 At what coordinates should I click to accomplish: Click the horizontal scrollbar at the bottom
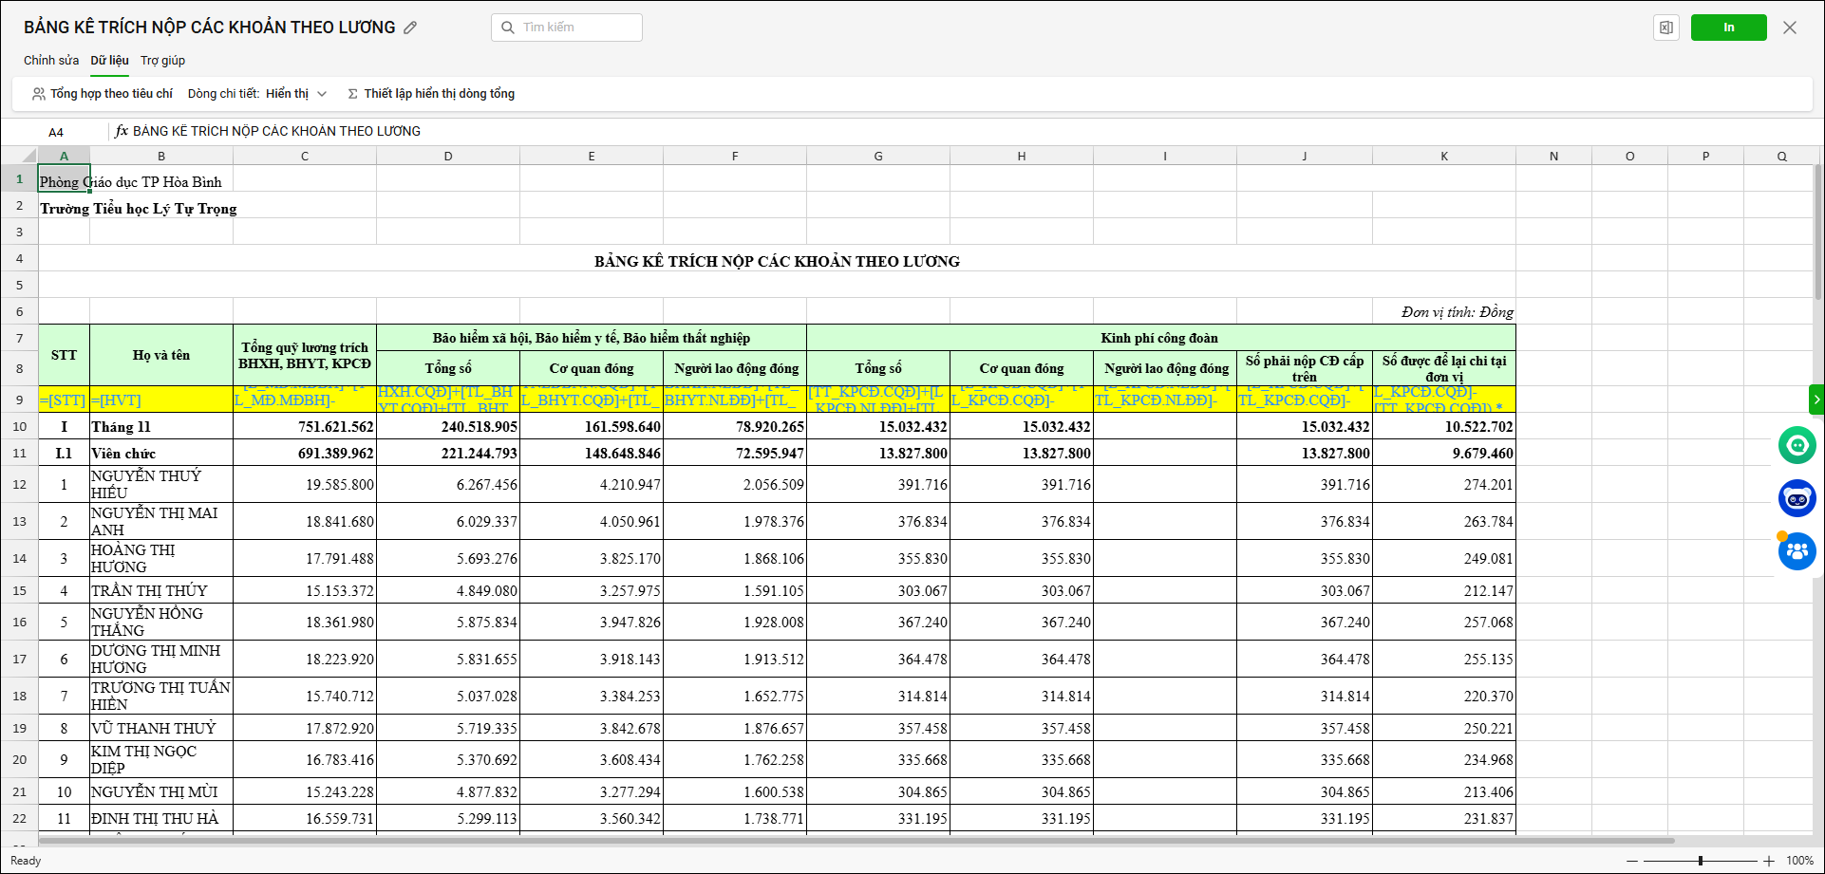point(855,841)
